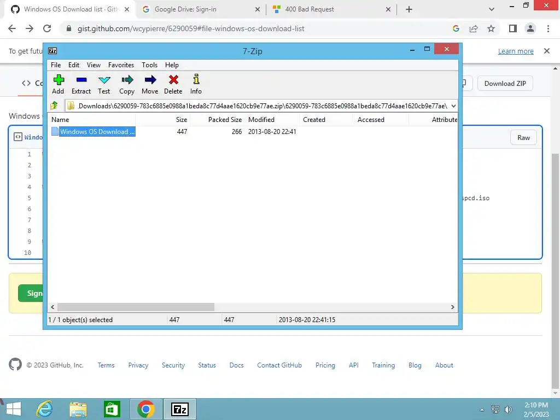Expand the 7-Zip path history dropdown
This screenshot has width=560, height=420.
453,106
